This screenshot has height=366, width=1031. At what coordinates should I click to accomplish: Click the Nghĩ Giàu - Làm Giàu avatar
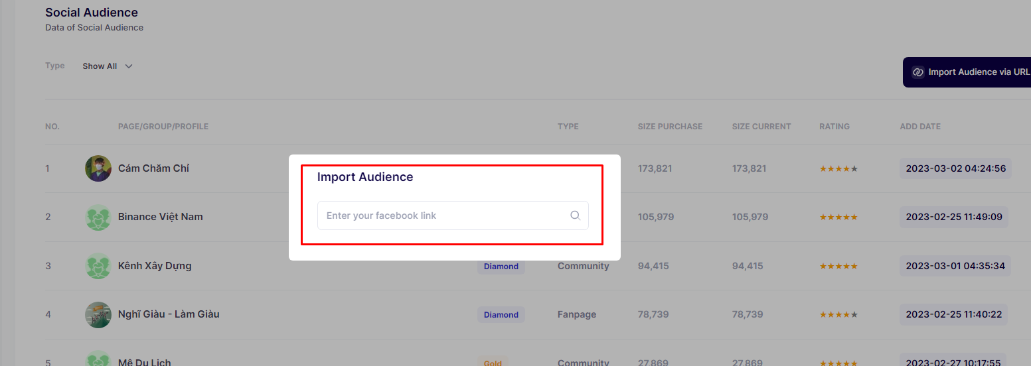(x=98, y=314)
